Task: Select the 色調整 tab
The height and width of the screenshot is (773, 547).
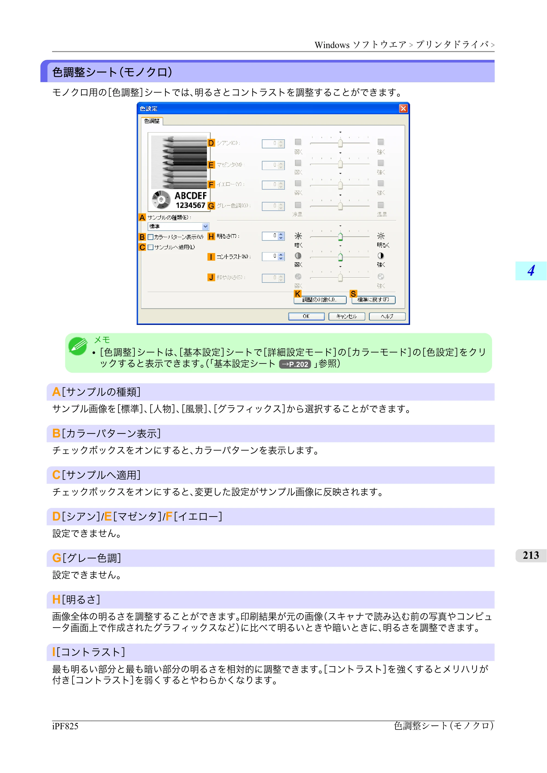Action: tap(152, 121)
